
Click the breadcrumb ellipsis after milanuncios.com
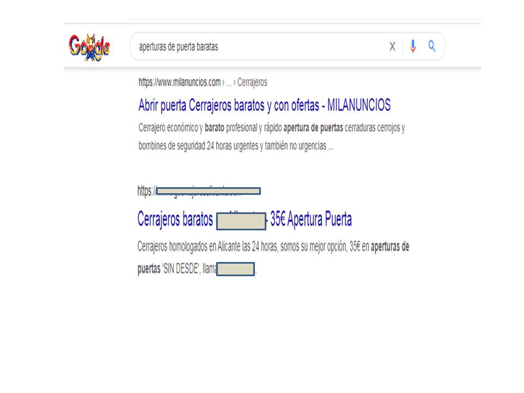229,82
